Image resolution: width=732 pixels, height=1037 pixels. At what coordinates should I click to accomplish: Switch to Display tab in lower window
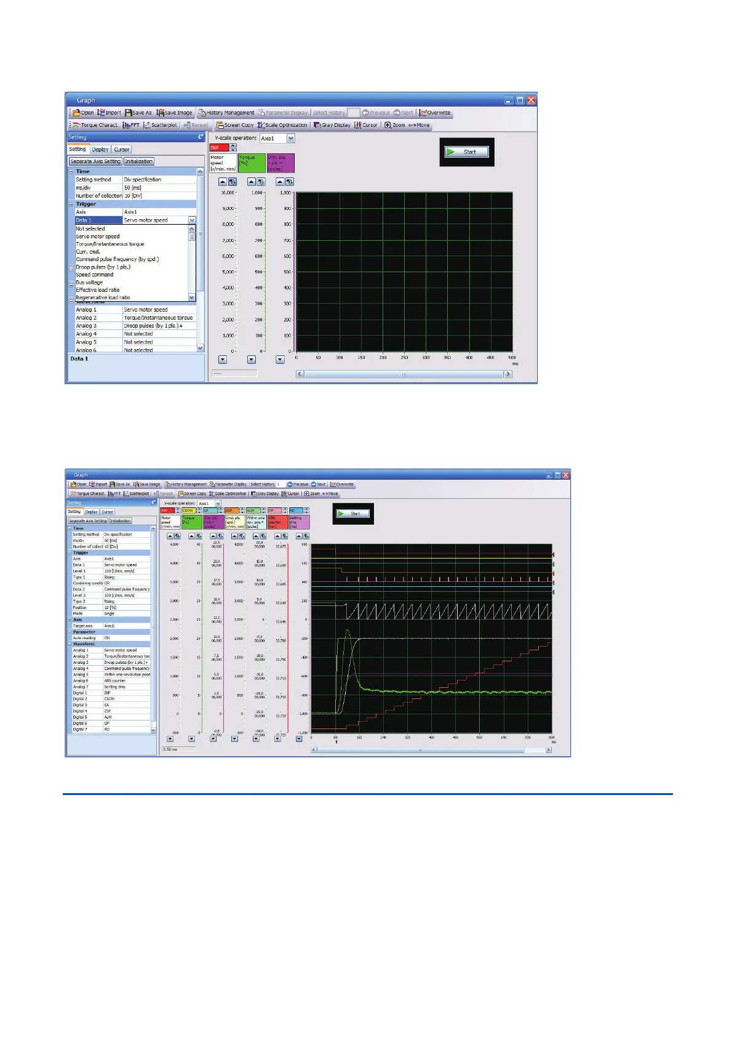pos(91,512)
